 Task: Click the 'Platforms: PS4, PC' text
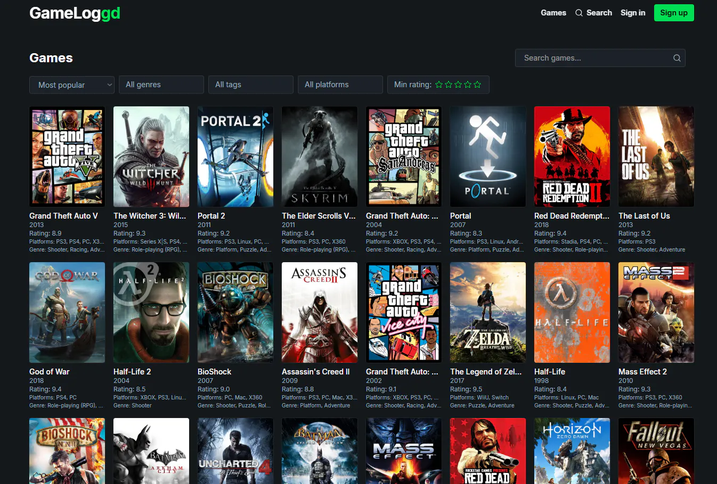pos(53,397)
